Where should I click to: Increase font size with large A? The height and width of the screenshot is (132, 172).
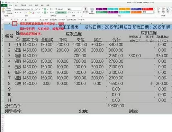(x=37, y=9)
